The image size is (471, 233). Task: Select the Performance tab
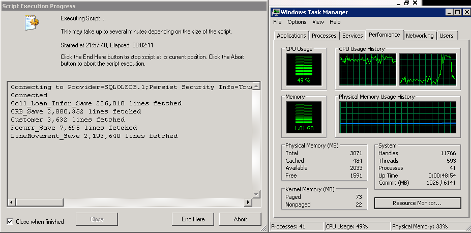point(385,35)
